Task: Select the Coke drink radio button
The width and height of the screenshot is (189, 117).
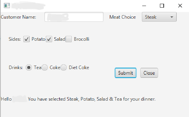Action: pyautogui.click(x=45, y=67)
